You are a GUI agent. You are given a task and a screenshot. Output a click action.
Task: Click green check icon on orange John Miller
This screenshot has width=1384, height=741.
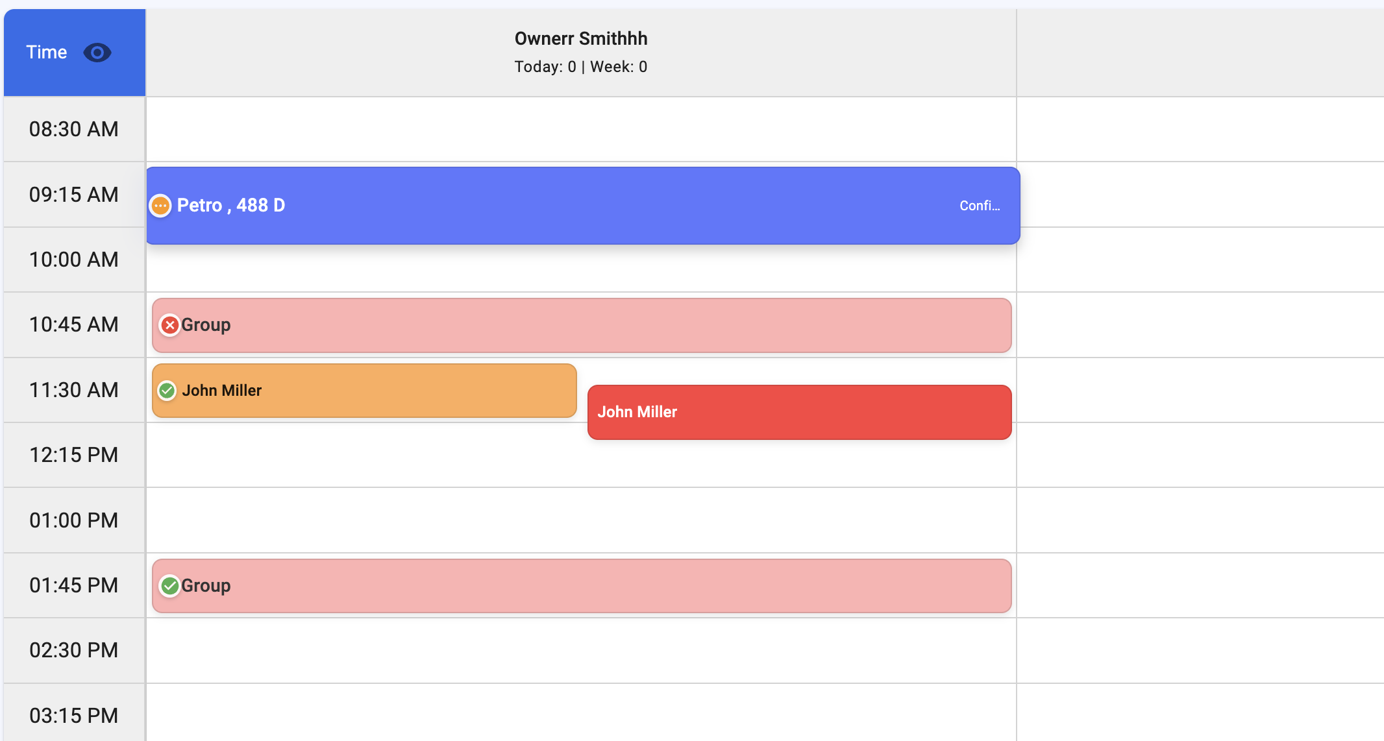point(167,391)
